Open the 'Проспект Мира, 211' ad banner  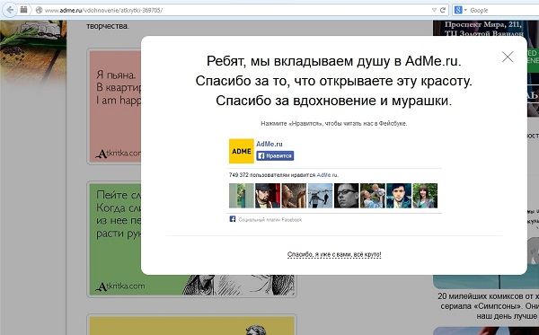coord(483,28)
